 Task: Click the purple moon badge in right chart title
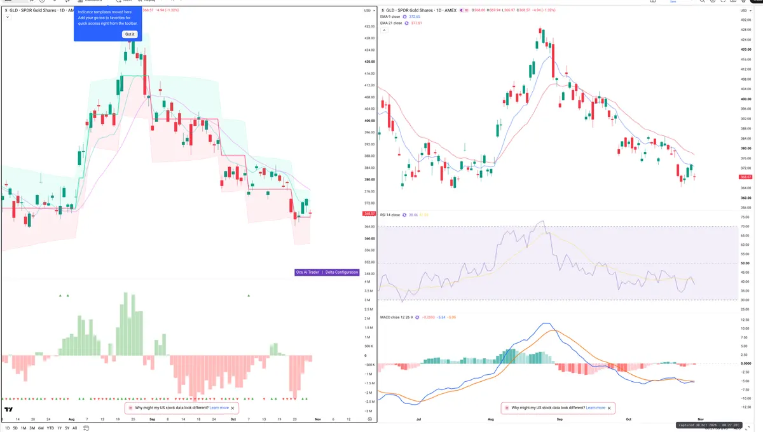tap(460, 11)
